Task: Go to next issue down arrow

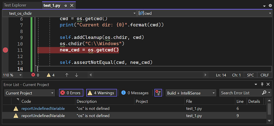Action: click(x=76, y=75)
